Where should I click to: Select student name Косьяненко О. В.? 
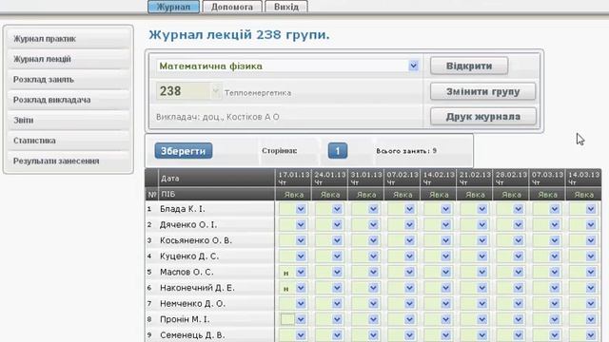(196, 240)
